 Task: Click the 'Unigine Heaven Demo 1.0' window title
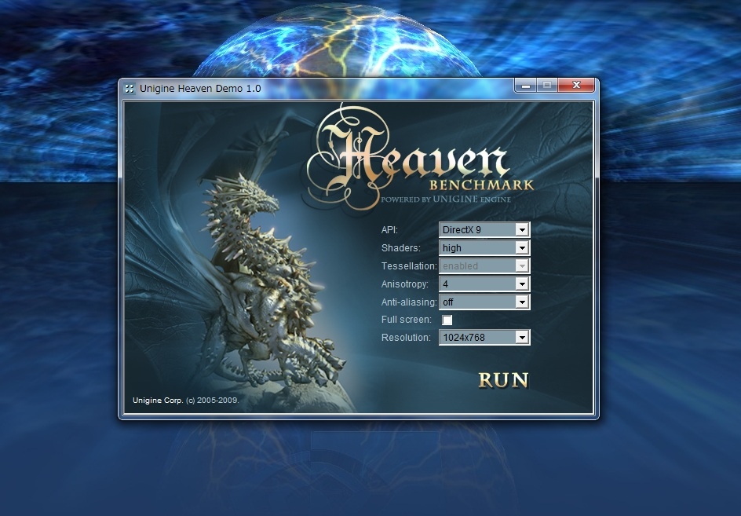click(x=200, y=89)
